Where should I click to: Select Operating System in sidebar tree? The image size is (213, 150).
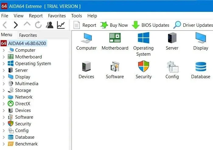[x=33, y=64]
